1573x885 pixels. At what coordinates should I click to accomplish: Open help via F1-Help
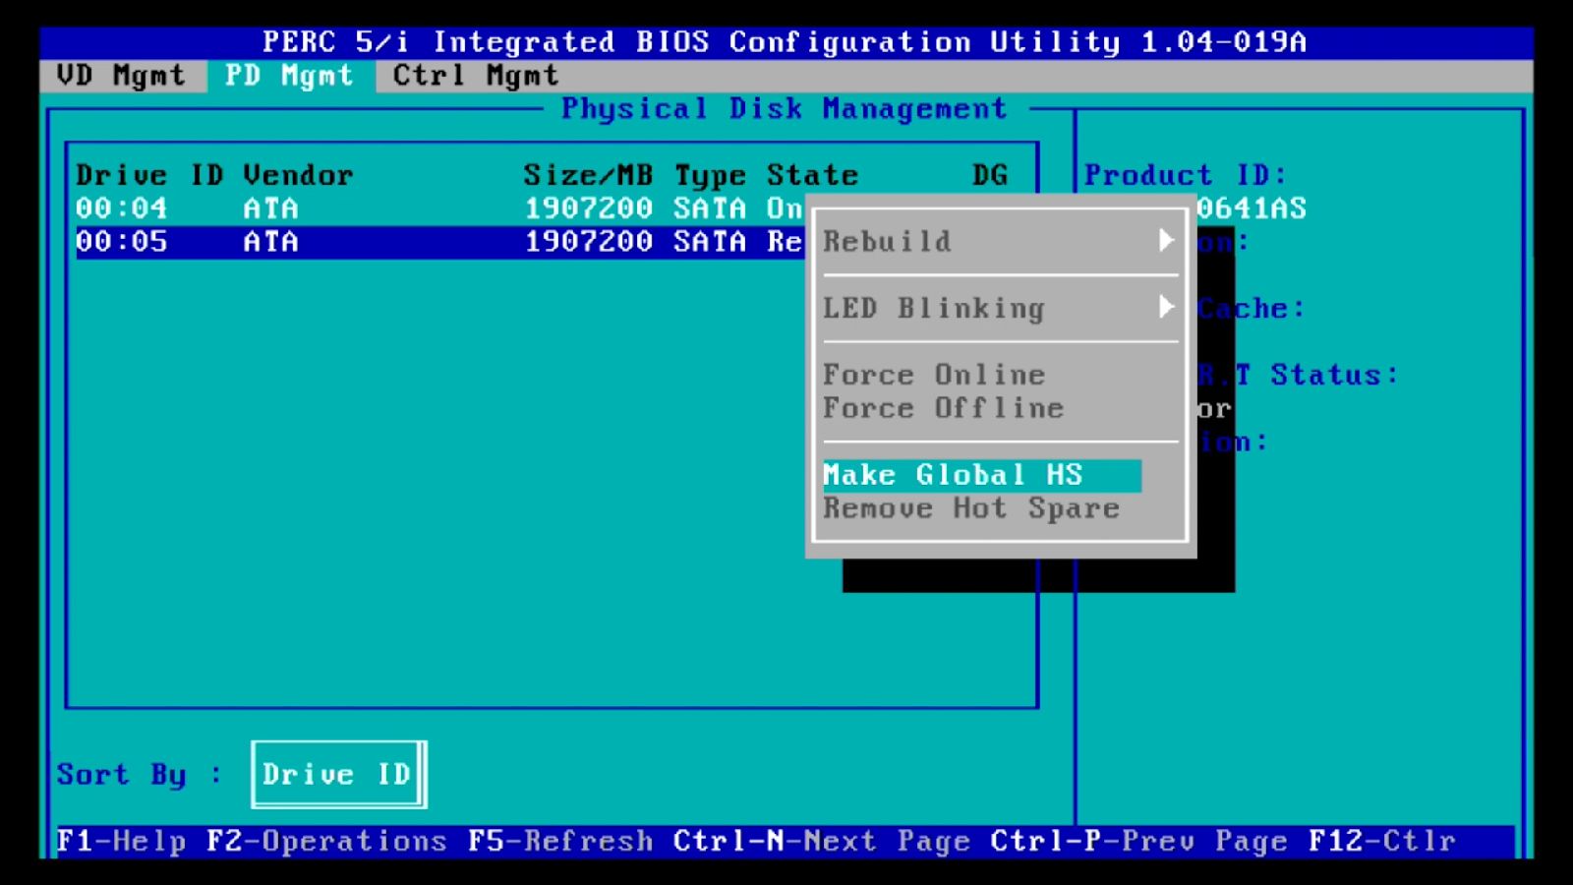coord(121,841)
